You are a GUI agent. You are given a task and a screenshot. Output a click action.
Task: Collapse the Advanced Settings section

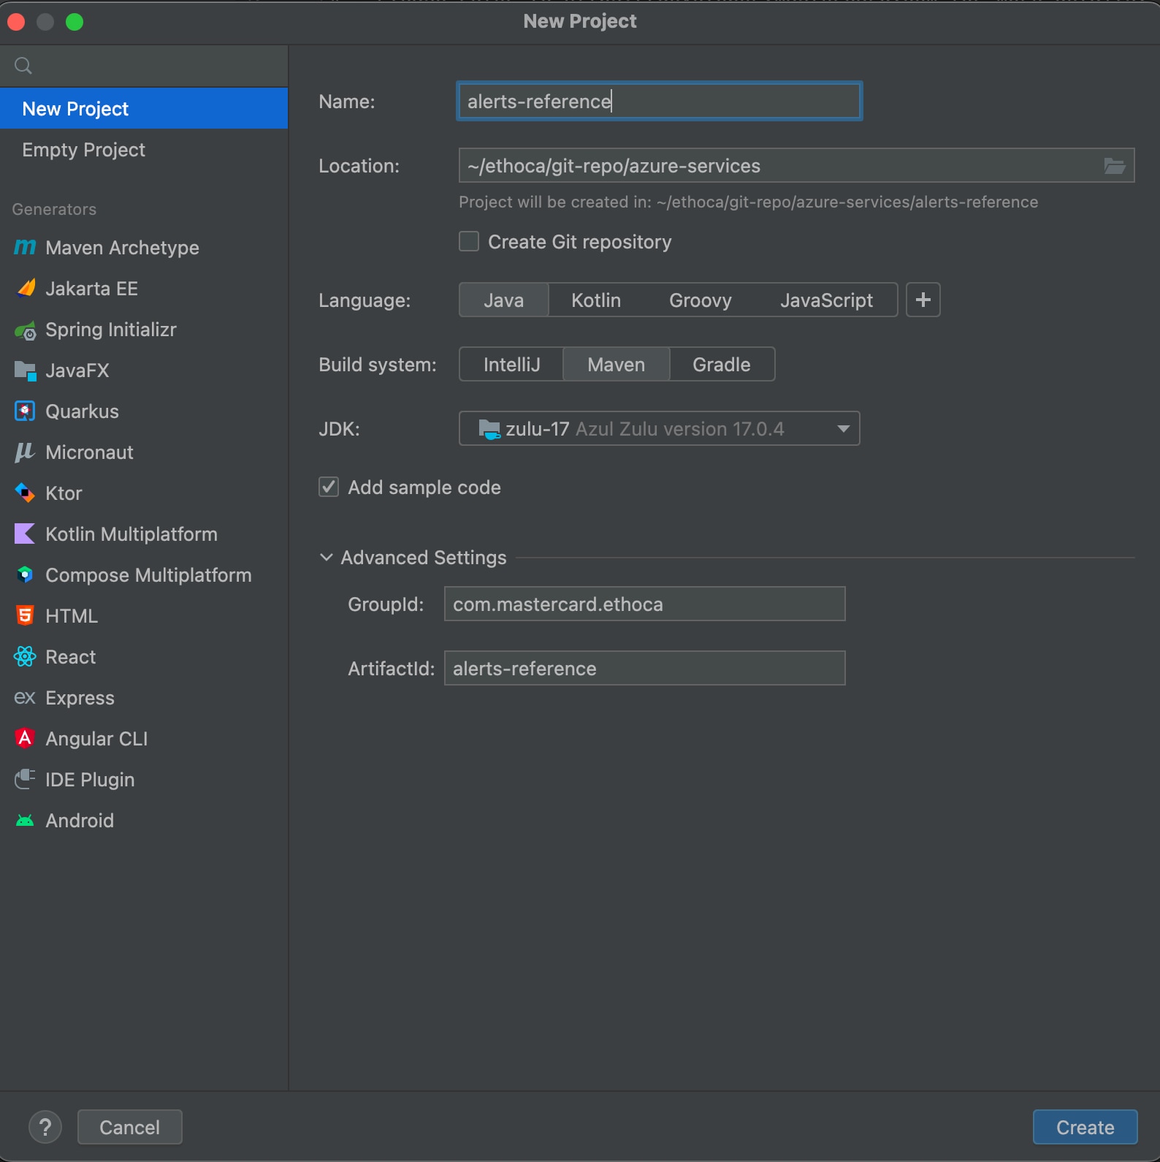[327, 558]
